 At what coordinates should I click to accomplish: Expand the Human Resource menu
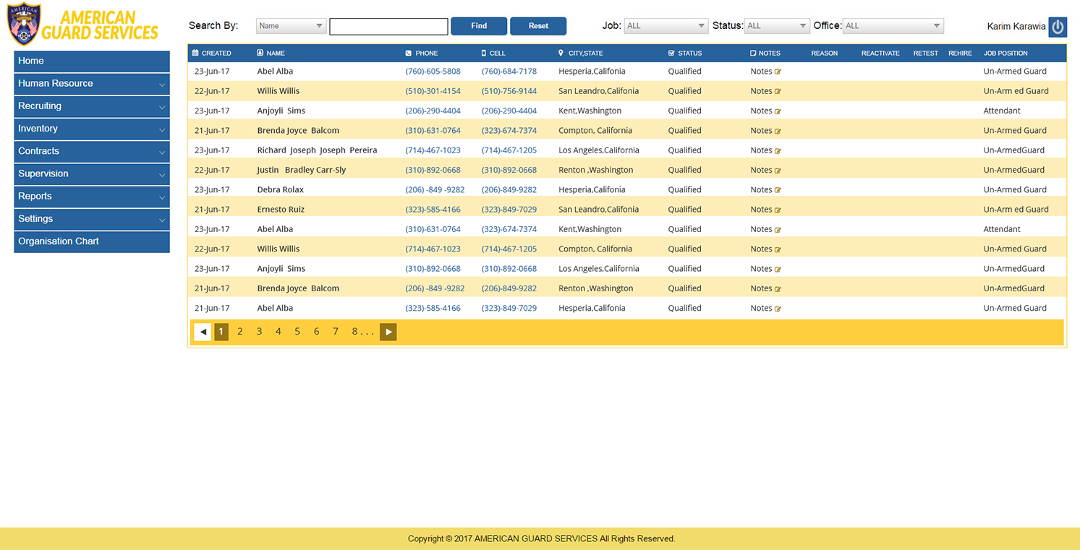click(92, 84)
